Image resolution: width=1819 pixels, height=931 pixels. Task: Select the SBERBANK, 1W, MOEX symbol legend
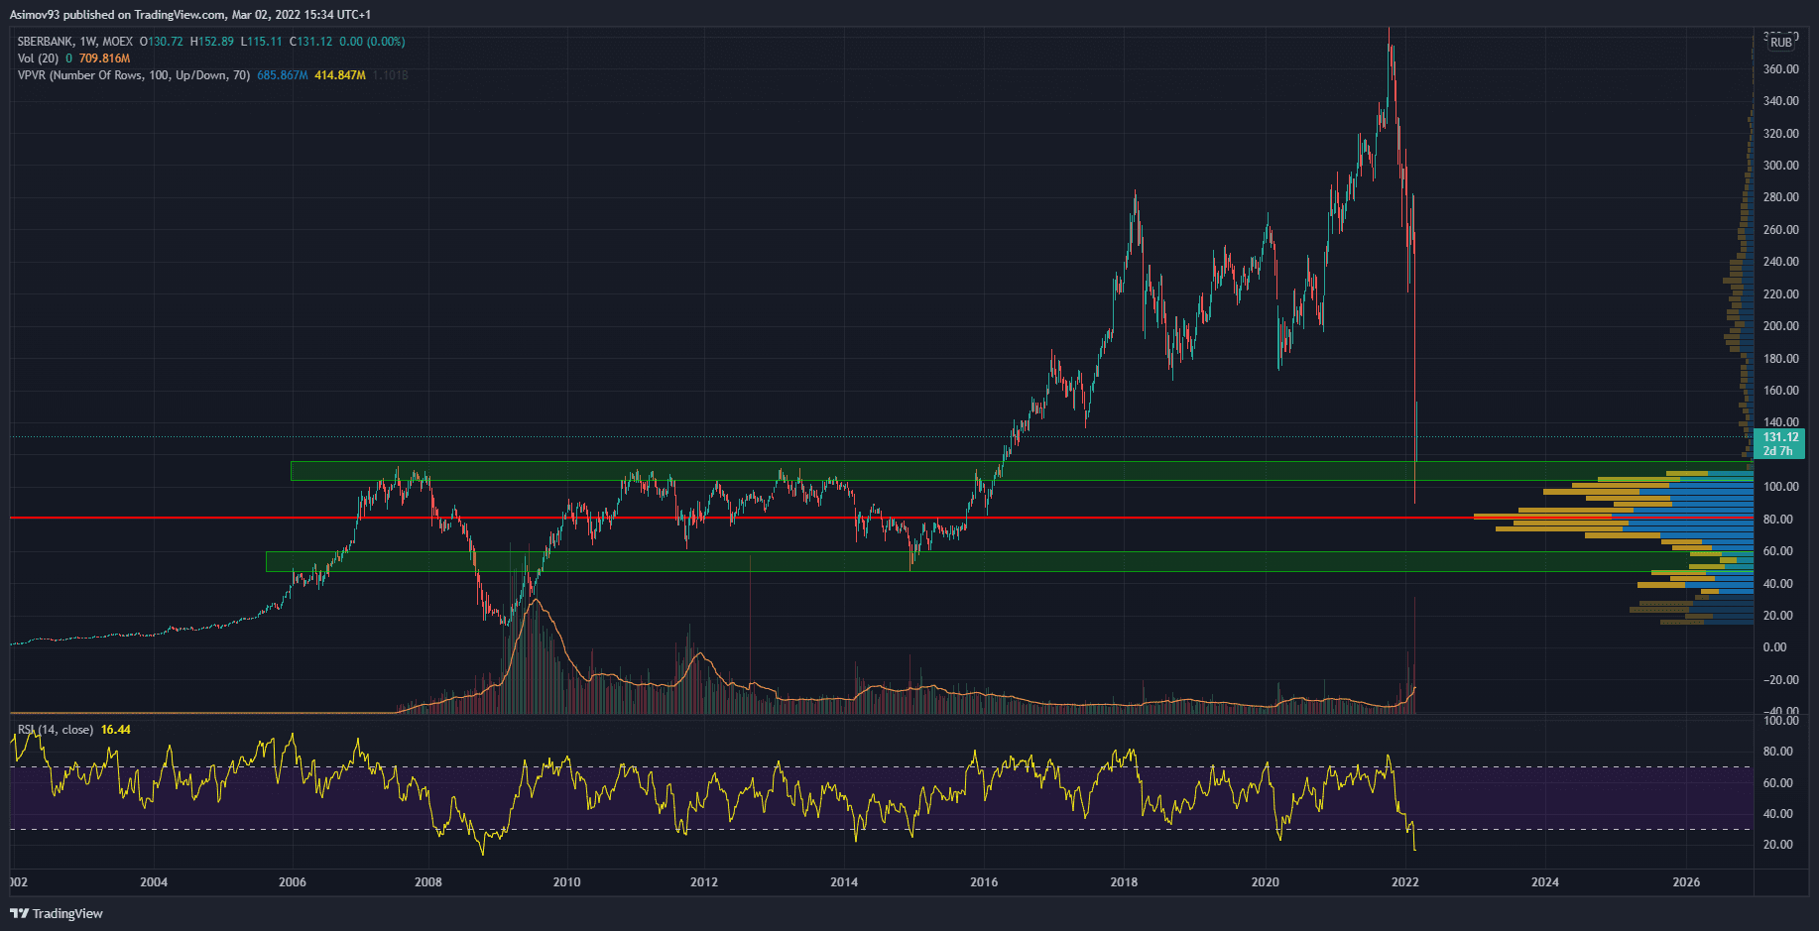point(74,42)
